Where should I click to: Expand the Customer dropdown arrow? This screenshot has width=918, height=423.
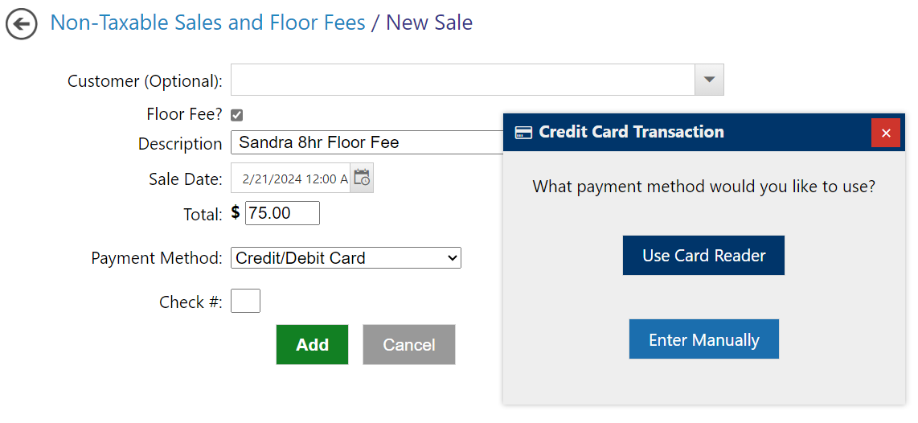[709, 80]
